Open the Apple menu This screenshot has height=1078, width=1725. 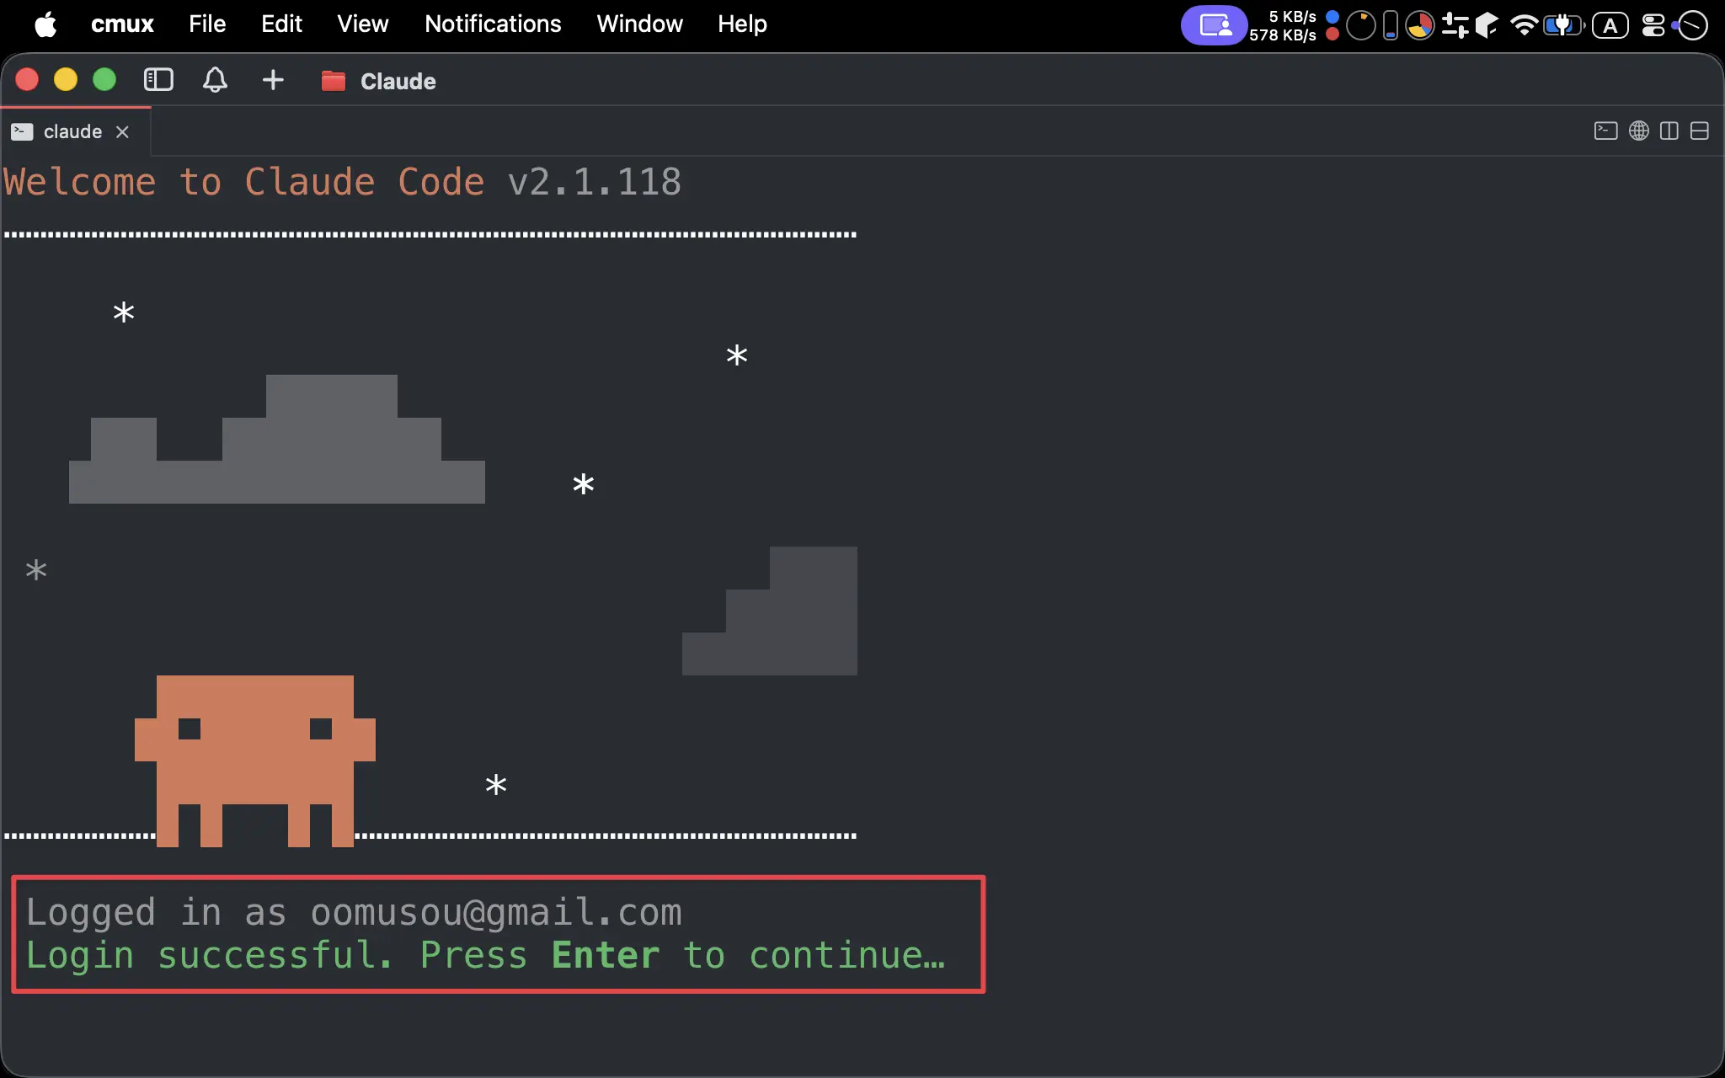(x=46, y=24)
